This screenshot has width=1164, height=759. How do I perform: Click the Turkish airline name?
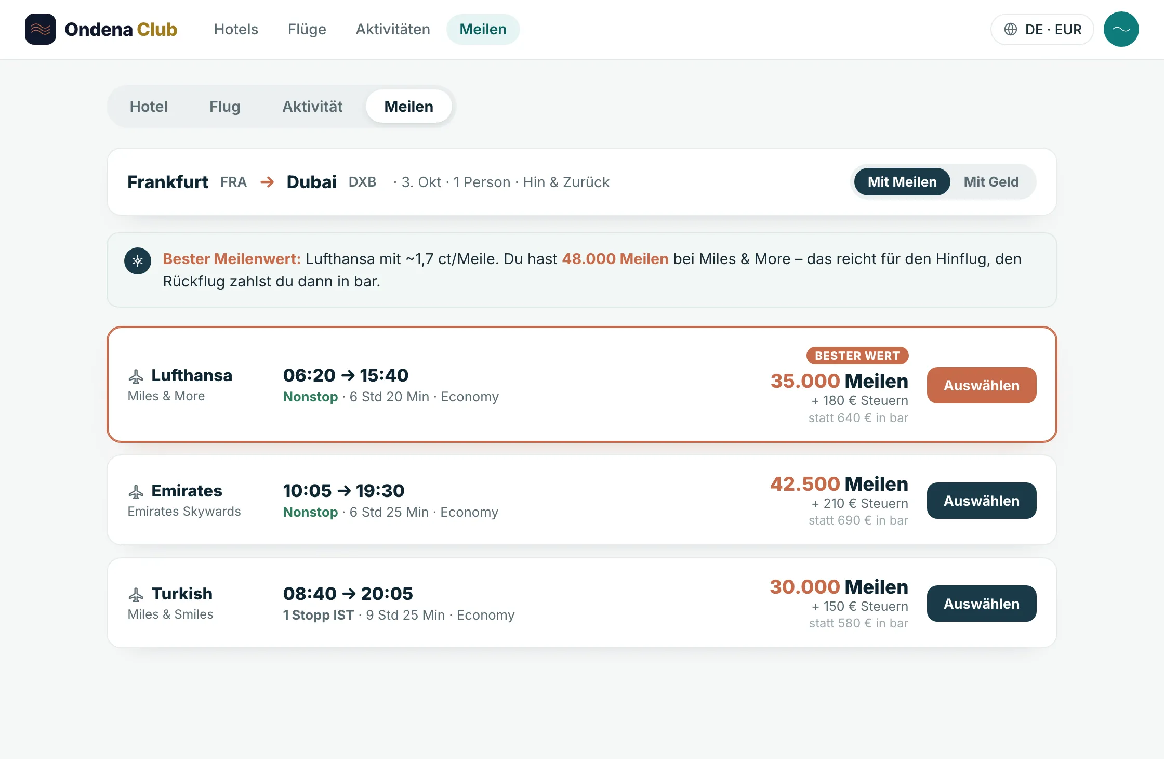pyautogui.click(x=182, y=594)
